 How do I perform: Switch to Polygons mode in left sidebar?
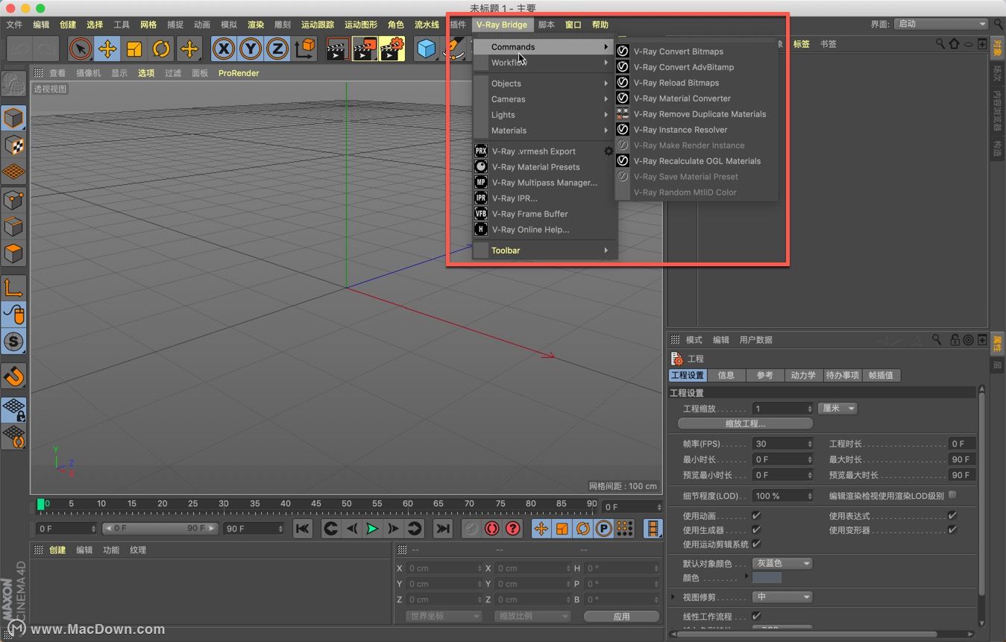[13, 254]
